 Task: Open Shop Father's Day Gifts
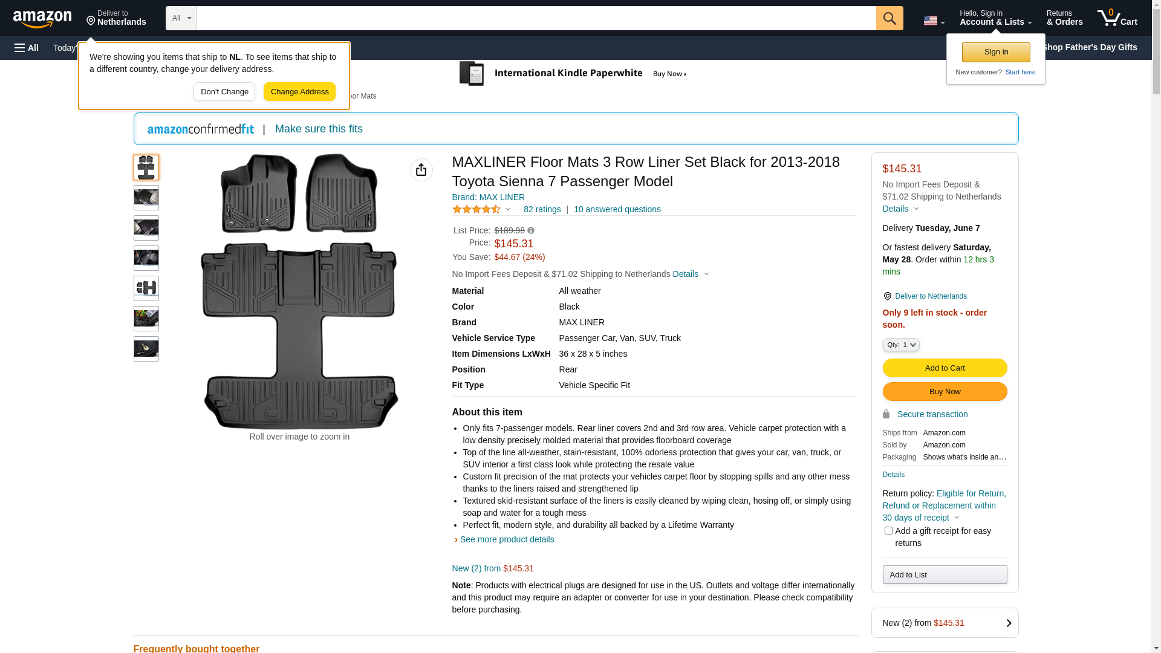(1090, 47)
